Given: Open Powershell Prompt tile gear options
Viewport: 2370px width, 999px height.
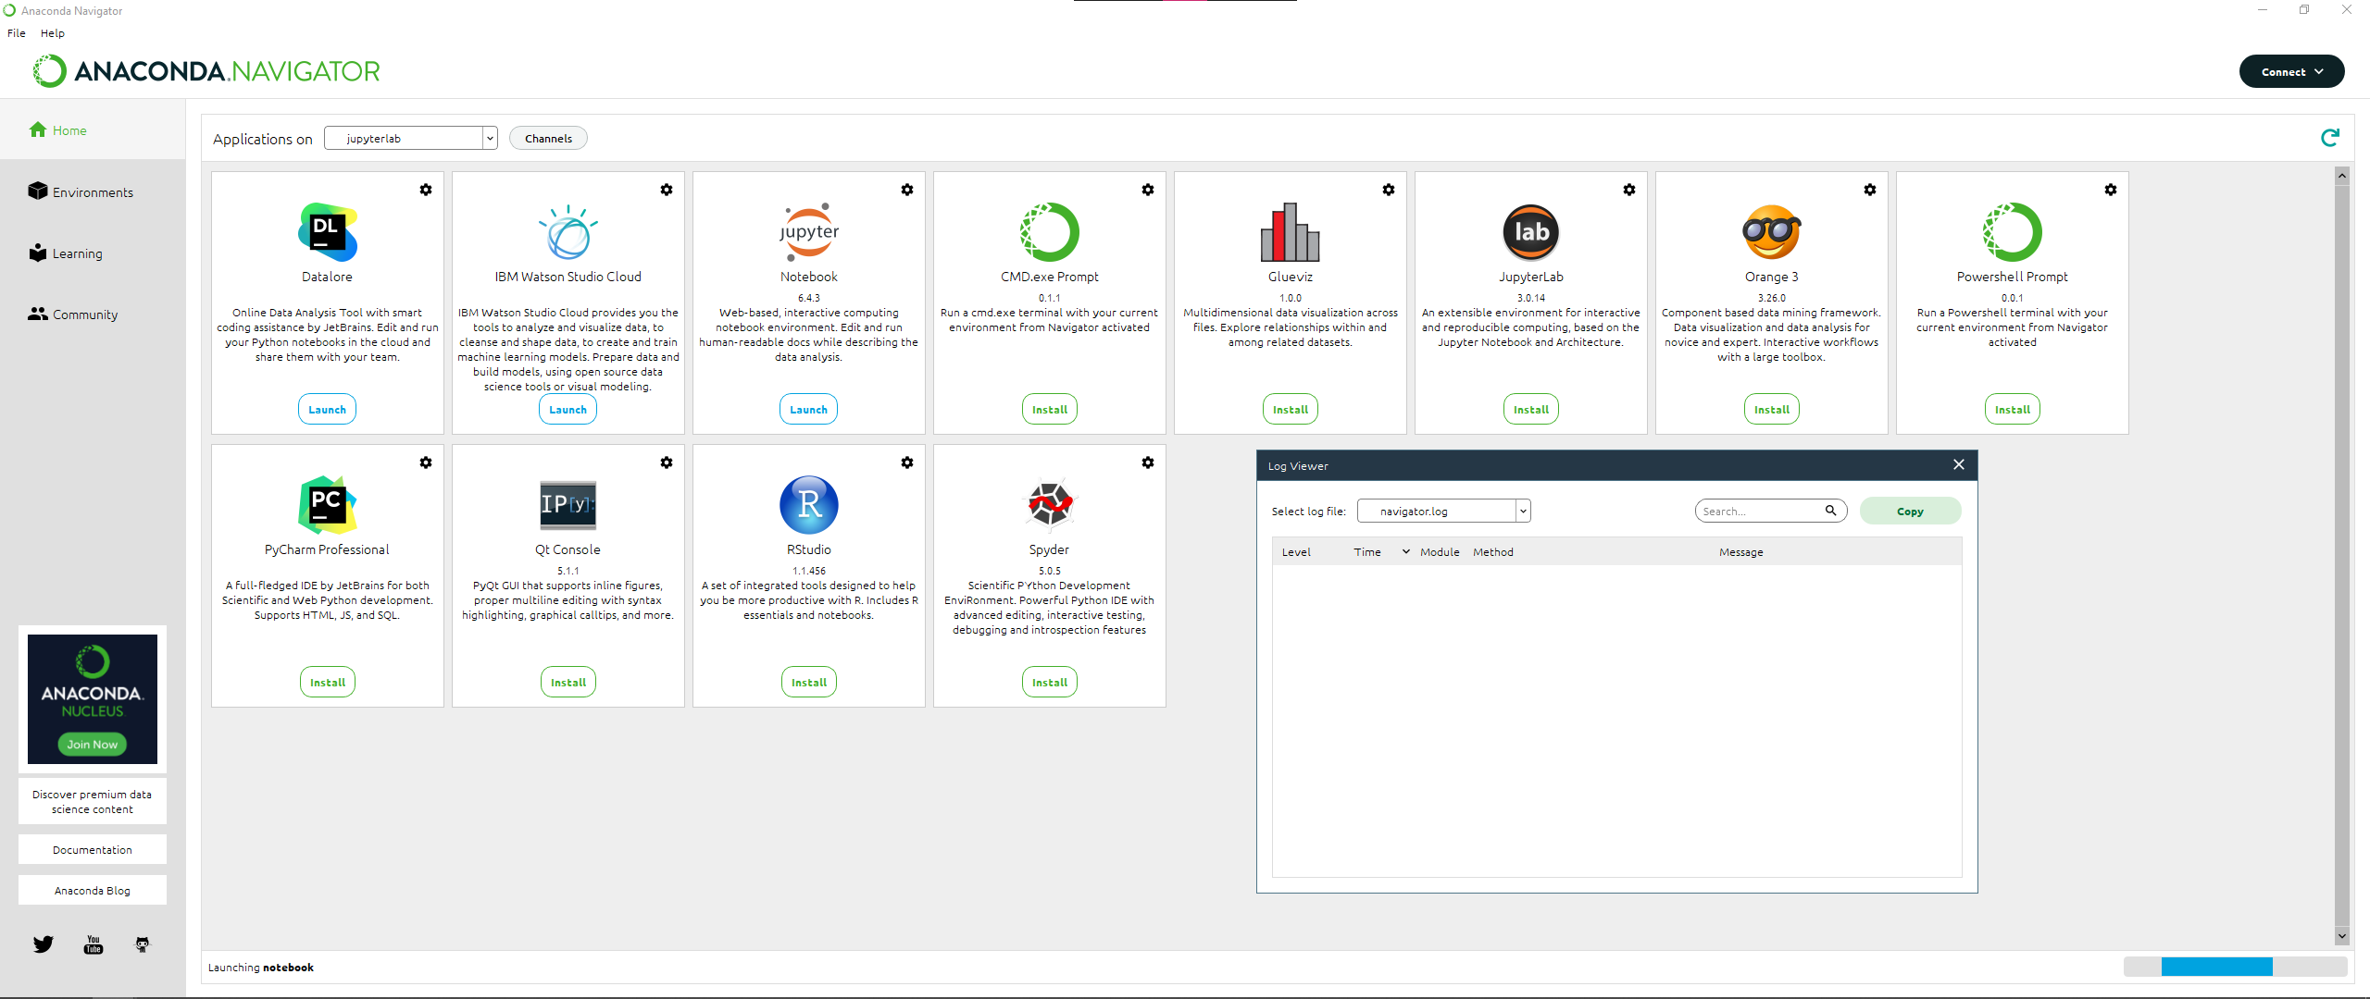Looking at the screenshot, I should point(2111,190).
